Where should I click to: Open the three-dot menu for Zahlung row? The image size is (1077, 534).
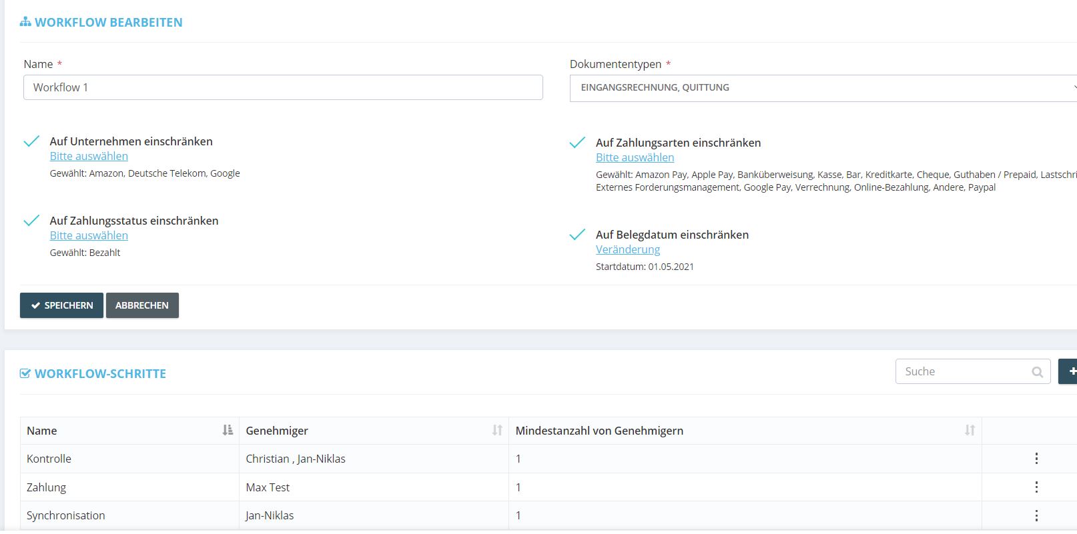[1036, 487]
